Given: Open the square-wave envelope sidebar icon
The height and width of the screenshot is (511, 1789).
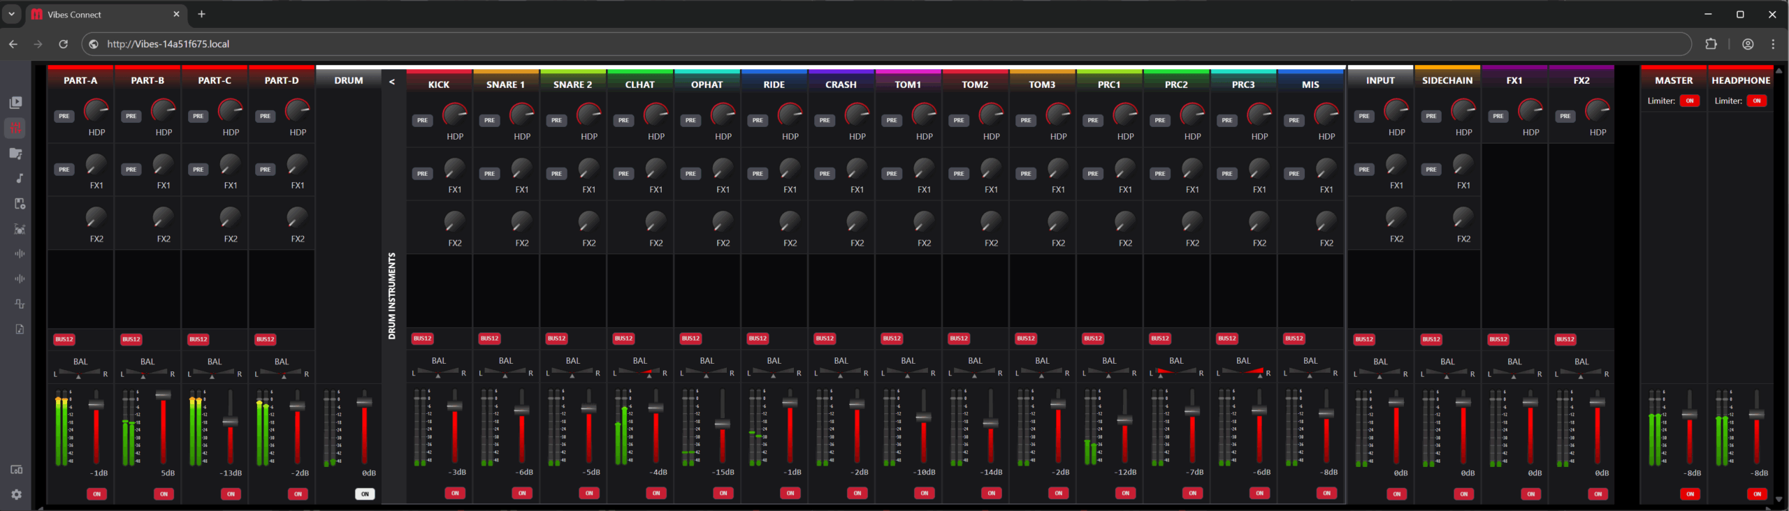Looking at the screenshot, I should pyautogui.click(x=20, y=304).
